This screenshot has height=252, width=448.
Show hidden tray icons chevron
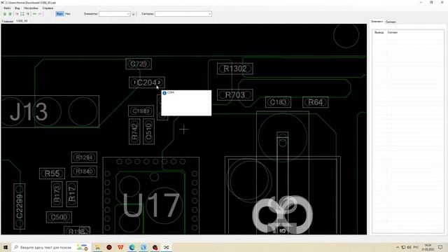click(x=398, y=247)
